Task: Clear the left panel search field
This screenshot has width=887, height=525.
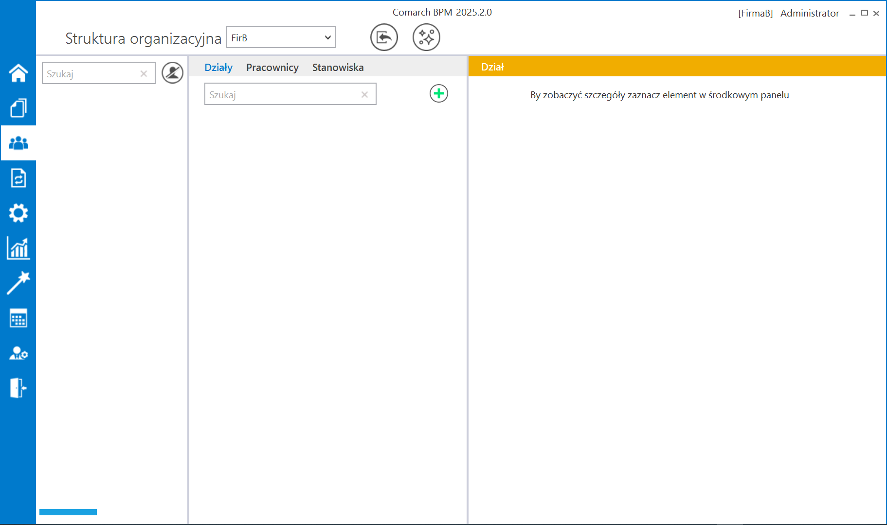Action: 144,74
